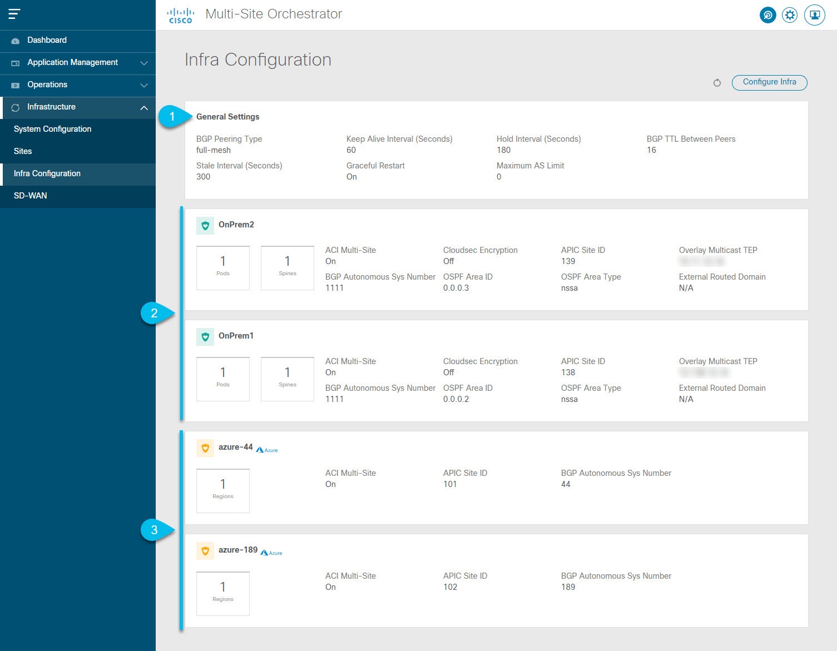This screenshot has width=837, height=651.
Task: Select the Infrastructure menu item
Action: (78, 107)
